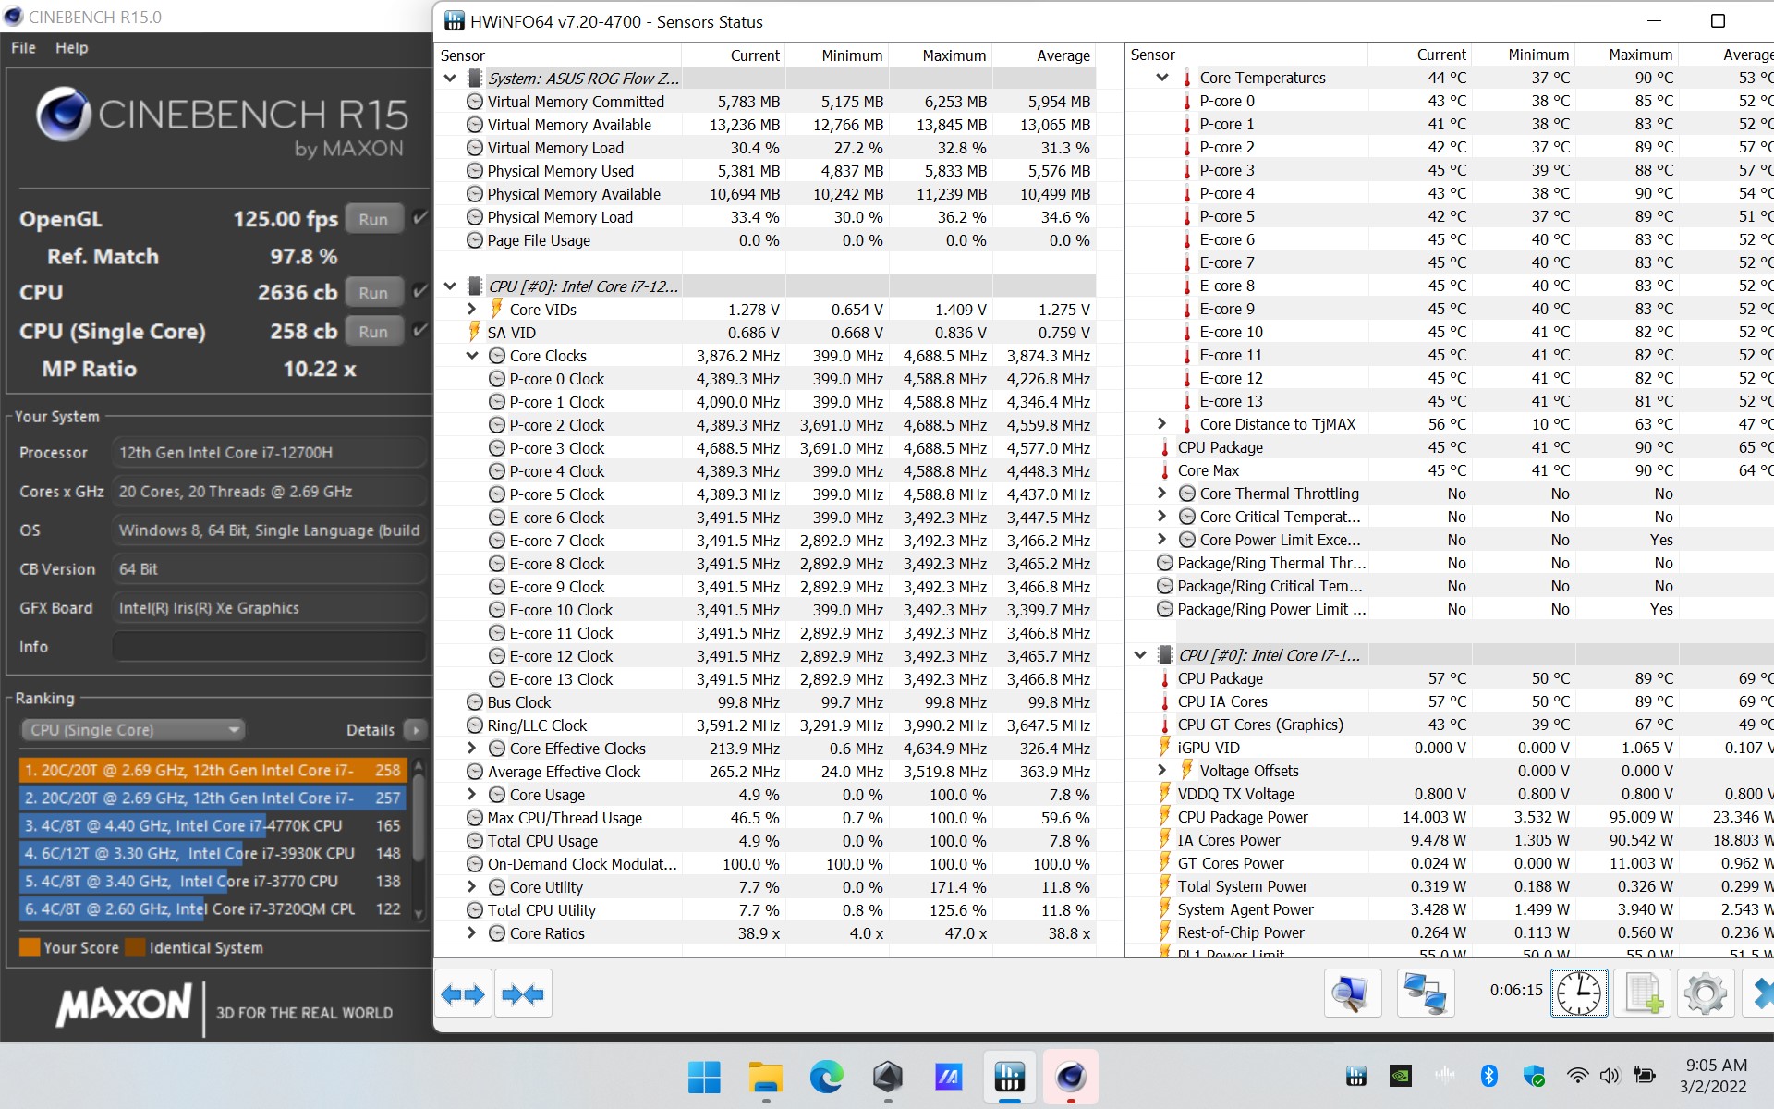This screenshot has width=1774, height=1109.
Task: Open Windows Security shield tray icon
Action: point(1534,1076)
